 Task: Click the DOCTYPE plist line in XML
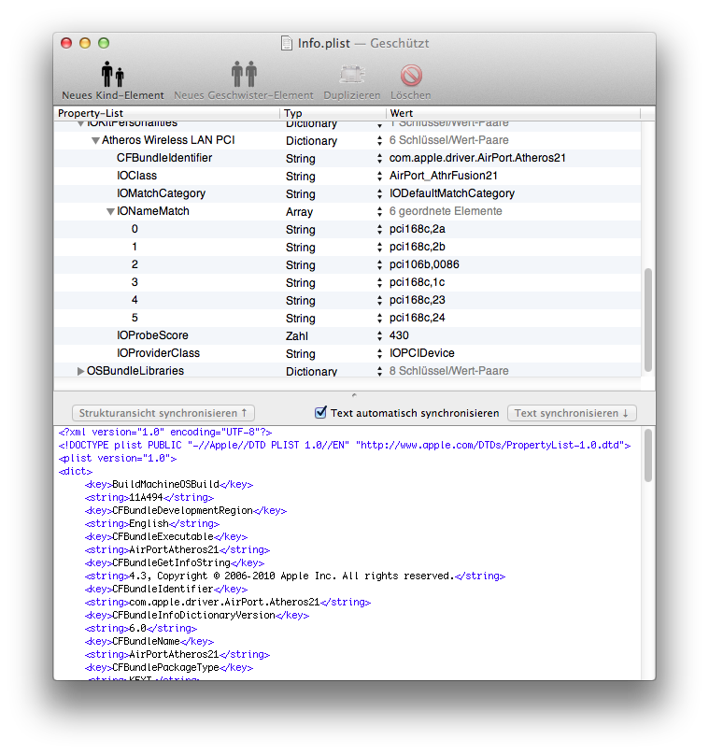344,446
